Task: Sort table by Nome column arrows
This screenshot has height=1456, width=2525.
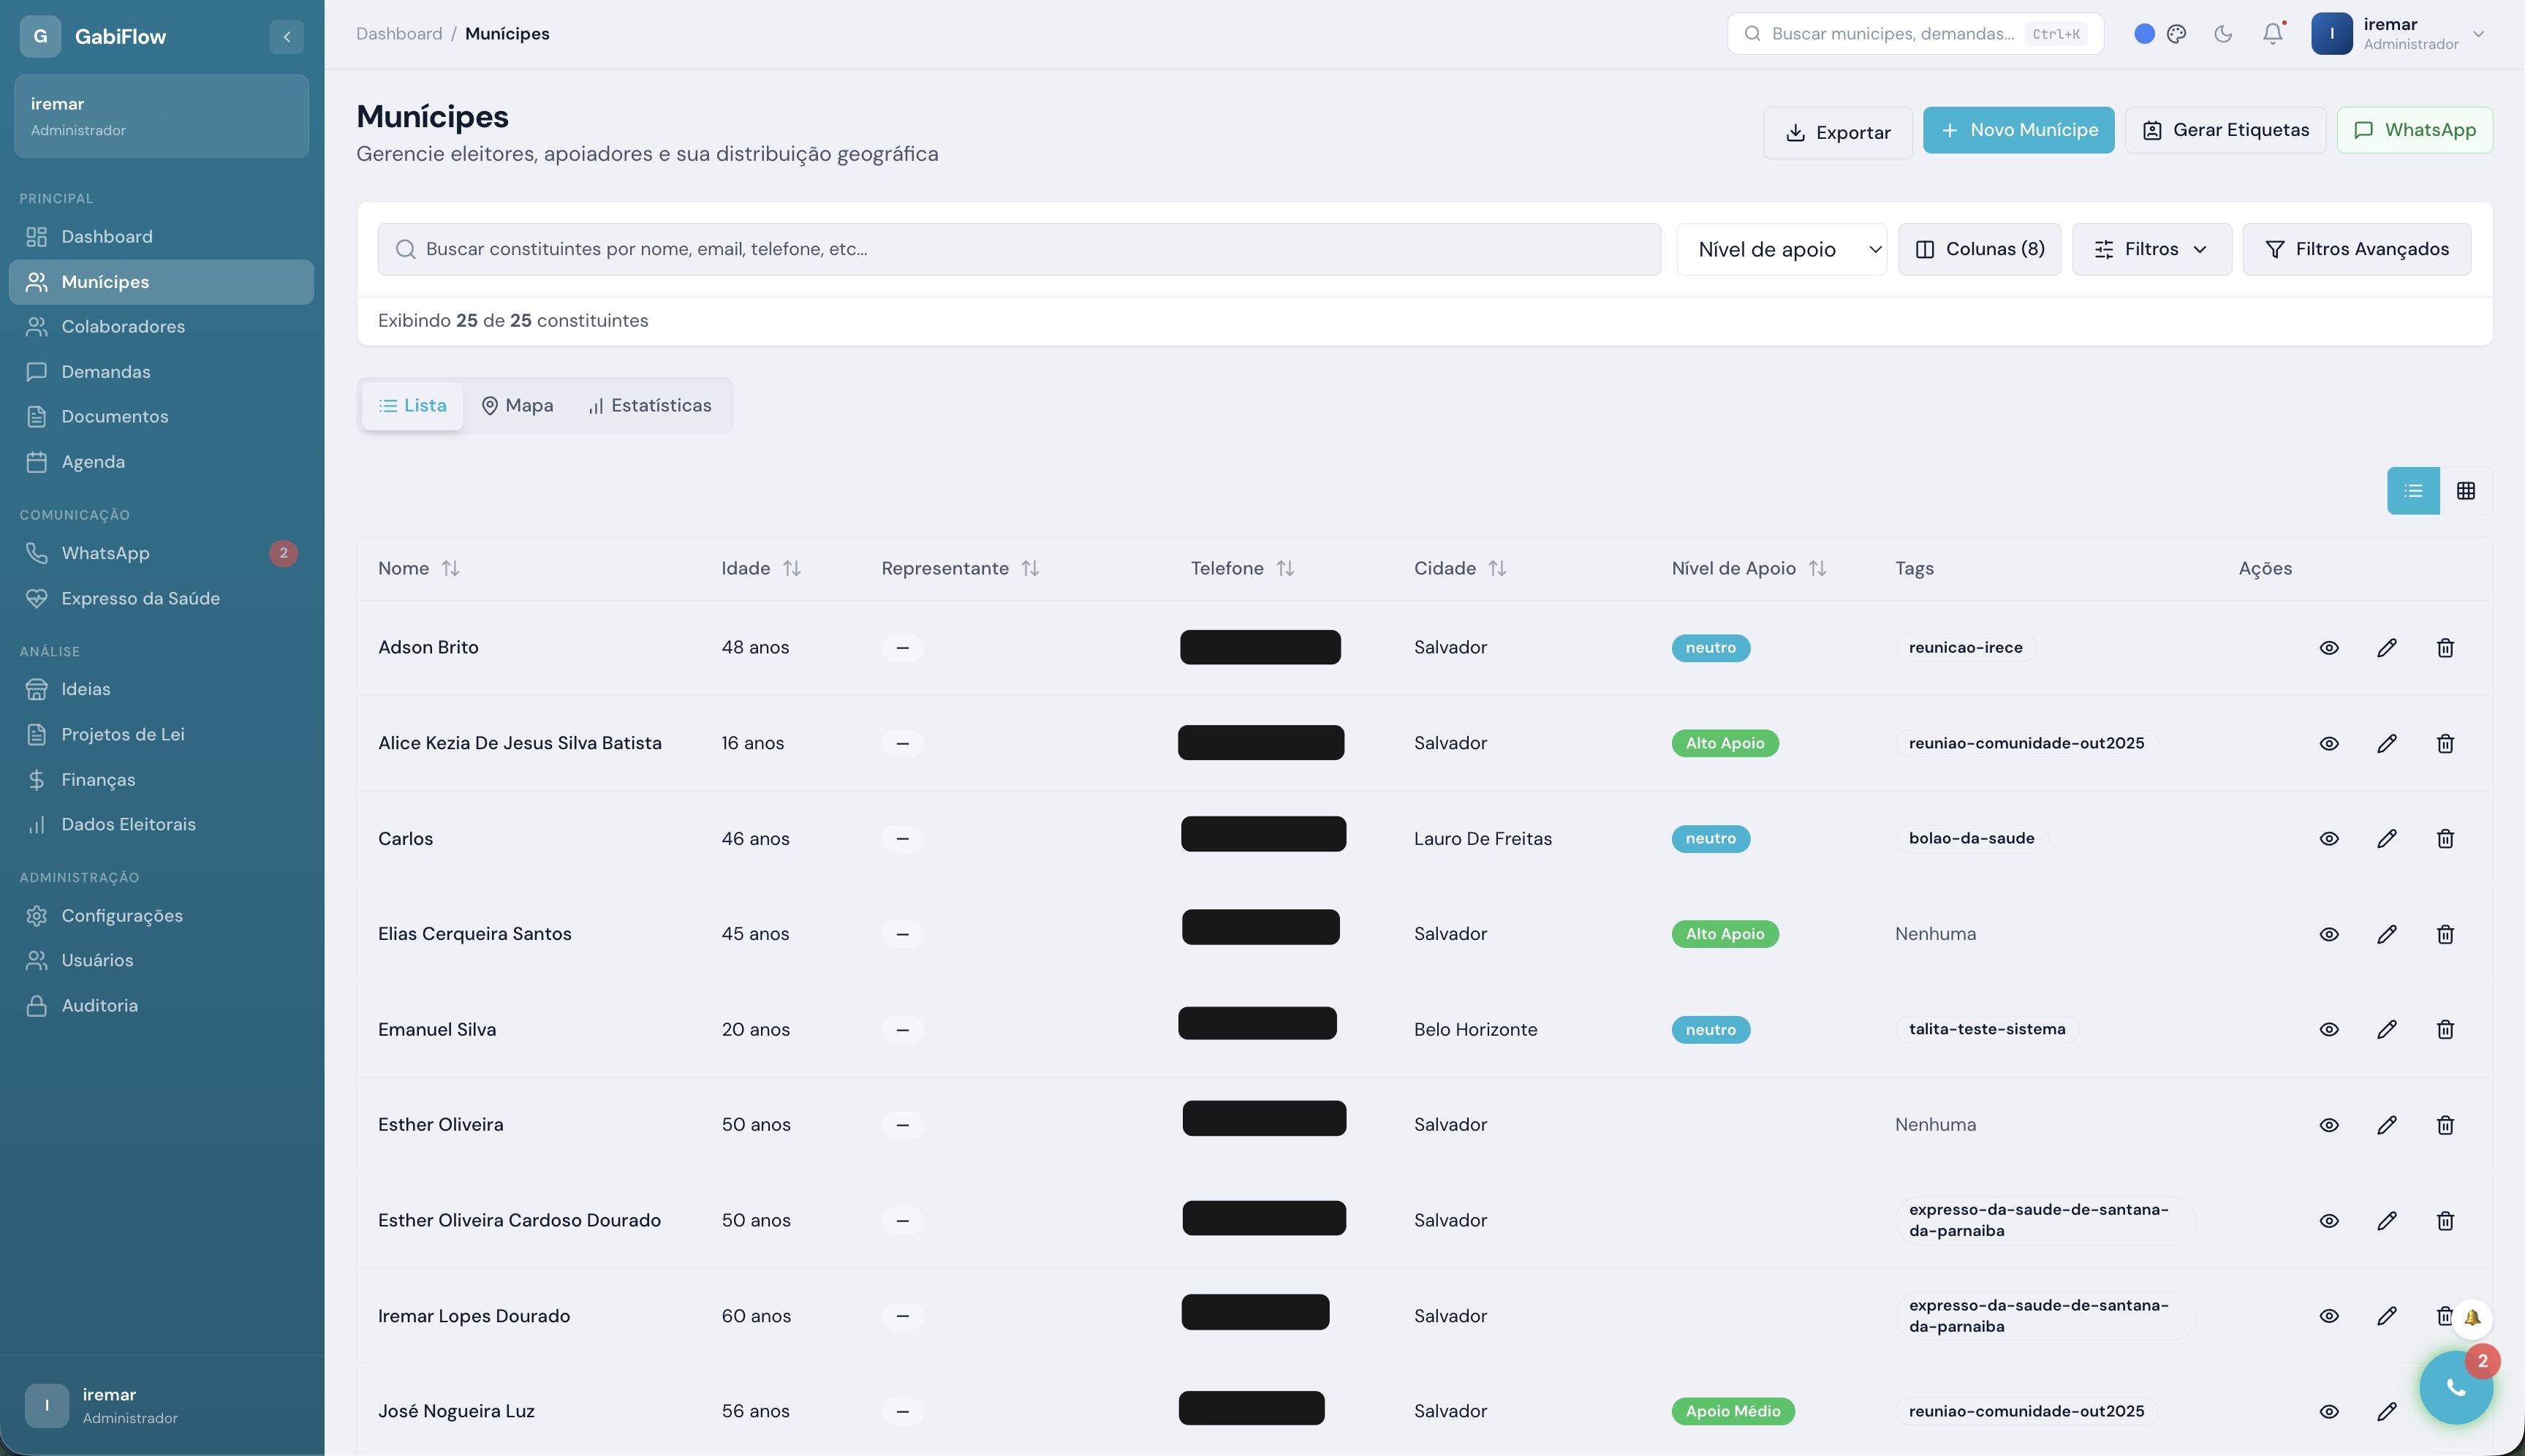Action: point(451,568)
